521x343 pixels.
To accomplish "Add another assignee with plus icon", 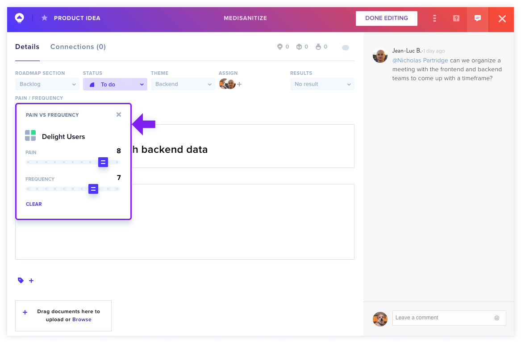I will click(239, 84).
